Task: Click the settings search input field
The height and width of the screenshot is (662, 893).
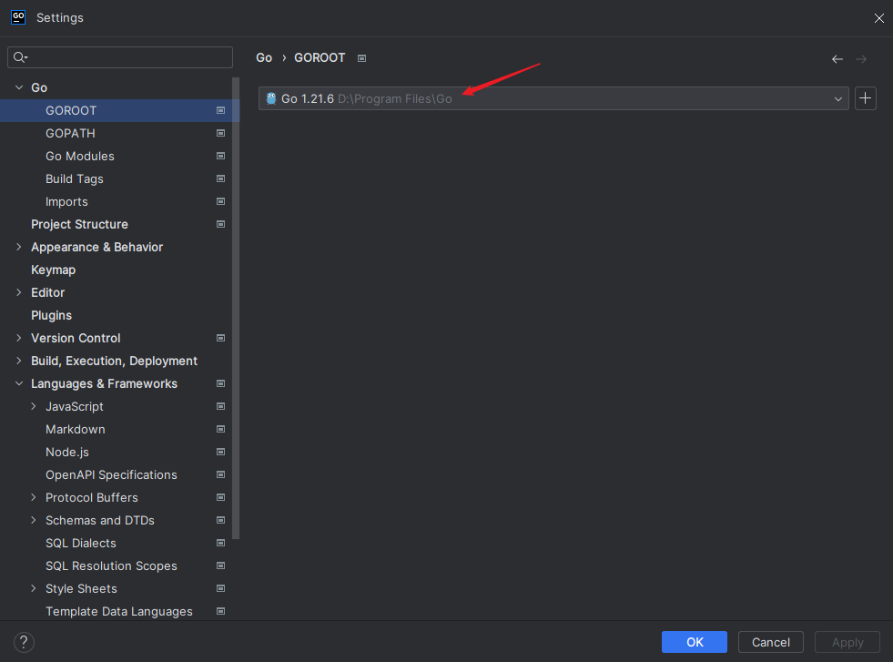Action: point(127,57)
